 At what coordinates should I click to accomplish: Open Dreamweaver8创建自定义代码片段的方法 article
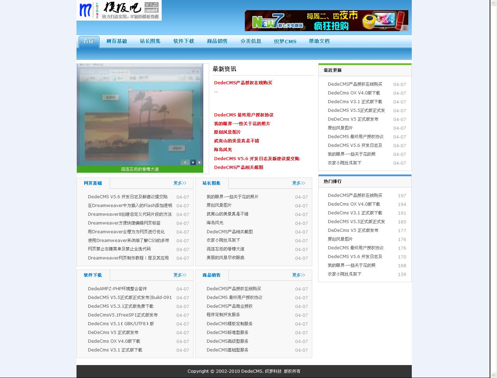click(130, 214)
